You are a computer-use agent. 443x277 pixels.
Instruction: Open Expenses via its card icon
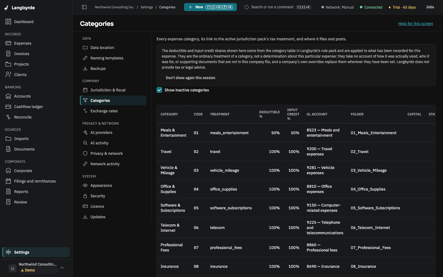pos(8,43)
